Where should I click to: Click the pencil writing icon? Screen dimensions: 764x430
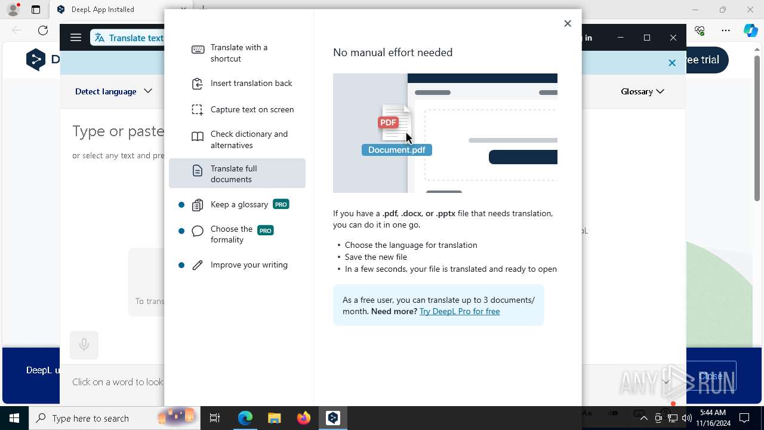[x=198, y=265]
